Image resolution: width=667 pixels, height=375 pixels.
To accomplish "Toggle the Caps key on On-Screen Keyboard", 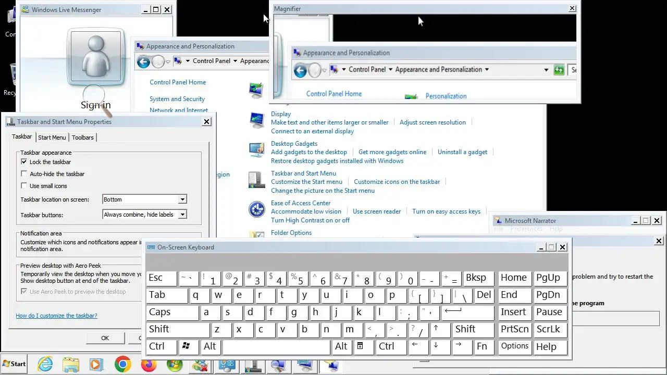I will [172, 312].
